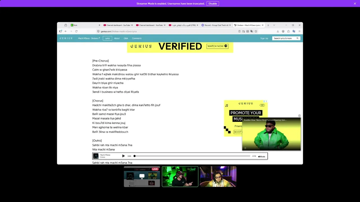Reload the Genius page
The height and width of the screenshot is (202, 360).
click(76, 31)
